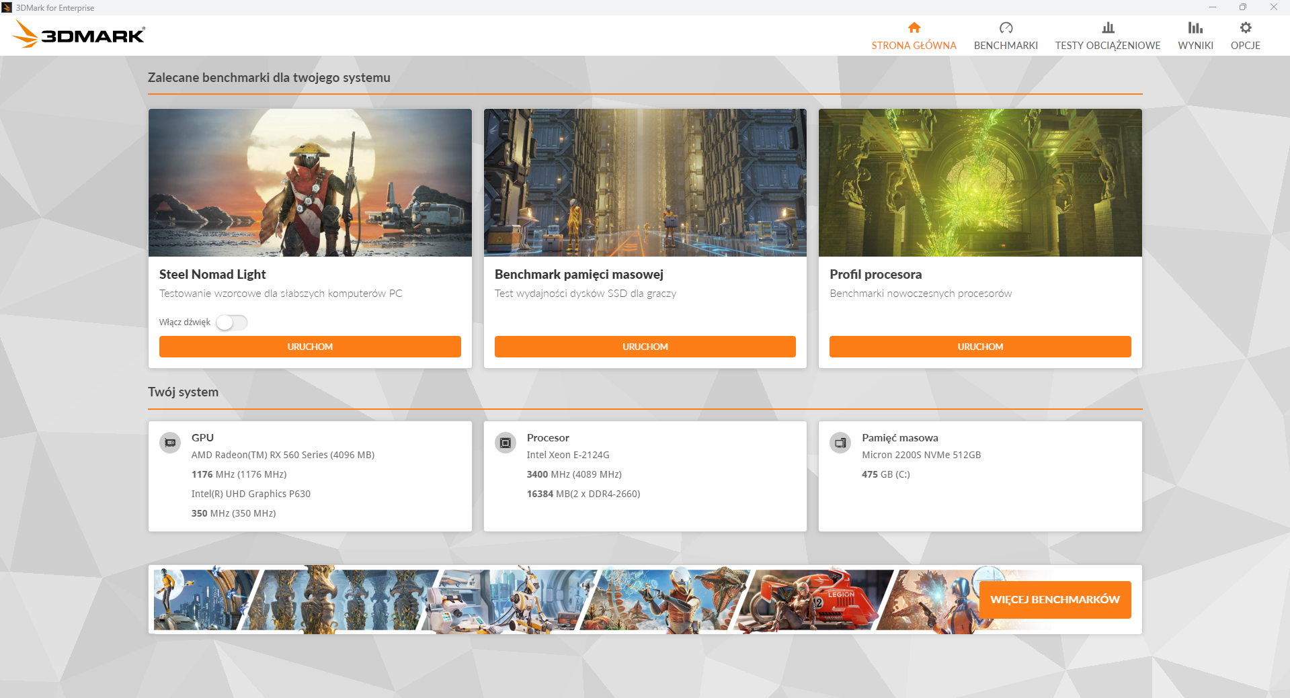Click the Pamięć masowa storage icon

pos(840,443)
